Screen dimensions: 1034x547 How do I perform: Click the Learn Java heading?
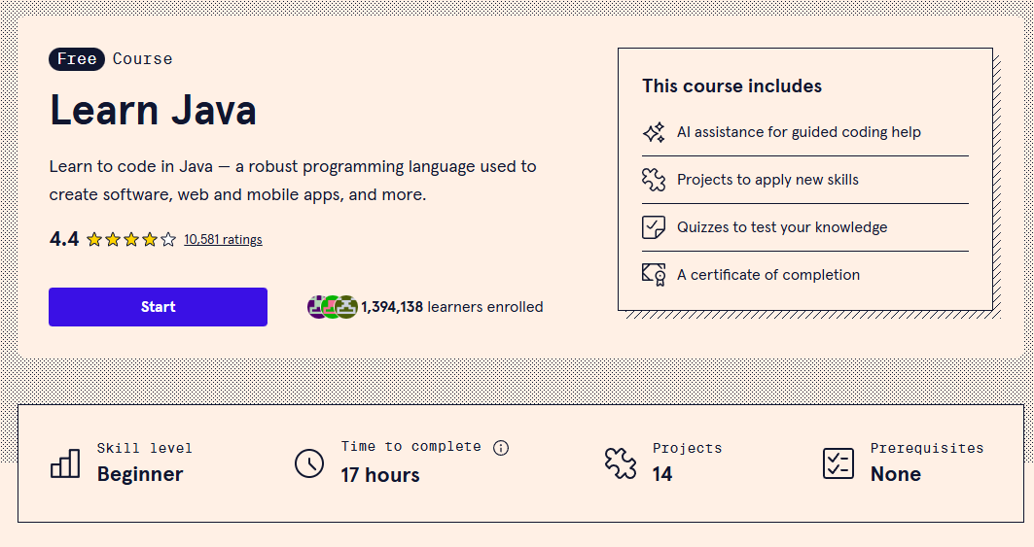[153, 110]
